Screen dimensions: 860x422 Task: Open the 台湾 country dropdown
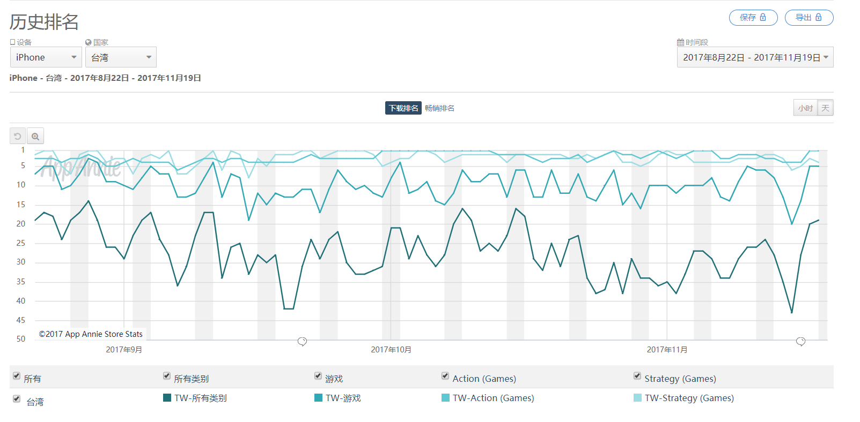(121, 57)
